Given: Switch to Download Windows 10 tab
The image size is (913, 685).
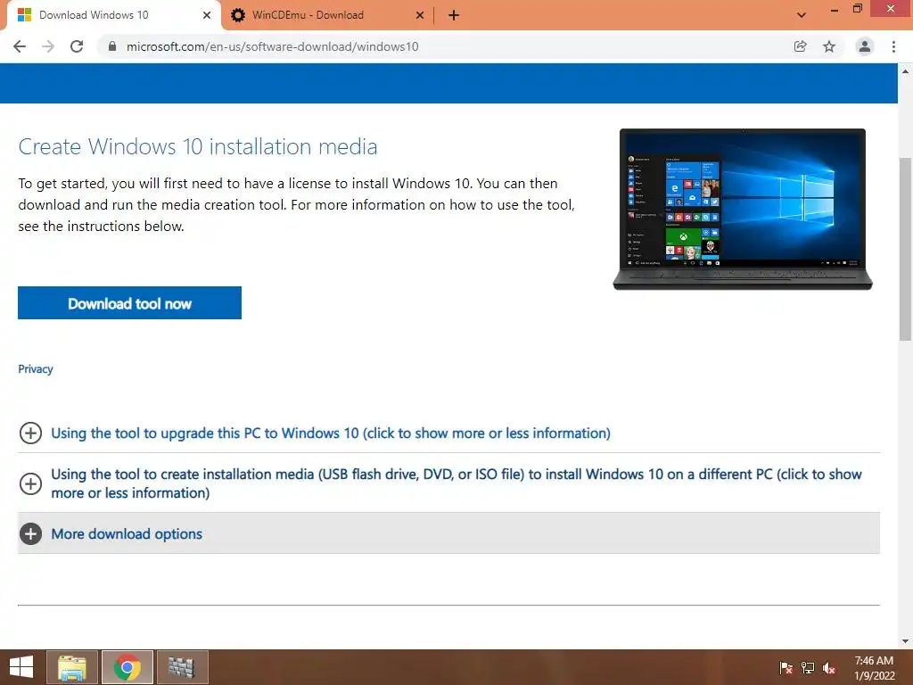Looking at the screenshot, I should [x=111, y=15].
